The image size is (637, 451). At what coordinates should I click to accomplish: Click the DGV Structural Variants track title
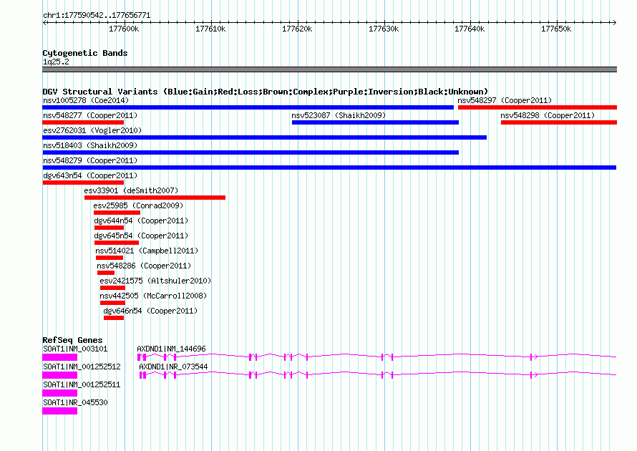tap(265, 92)
